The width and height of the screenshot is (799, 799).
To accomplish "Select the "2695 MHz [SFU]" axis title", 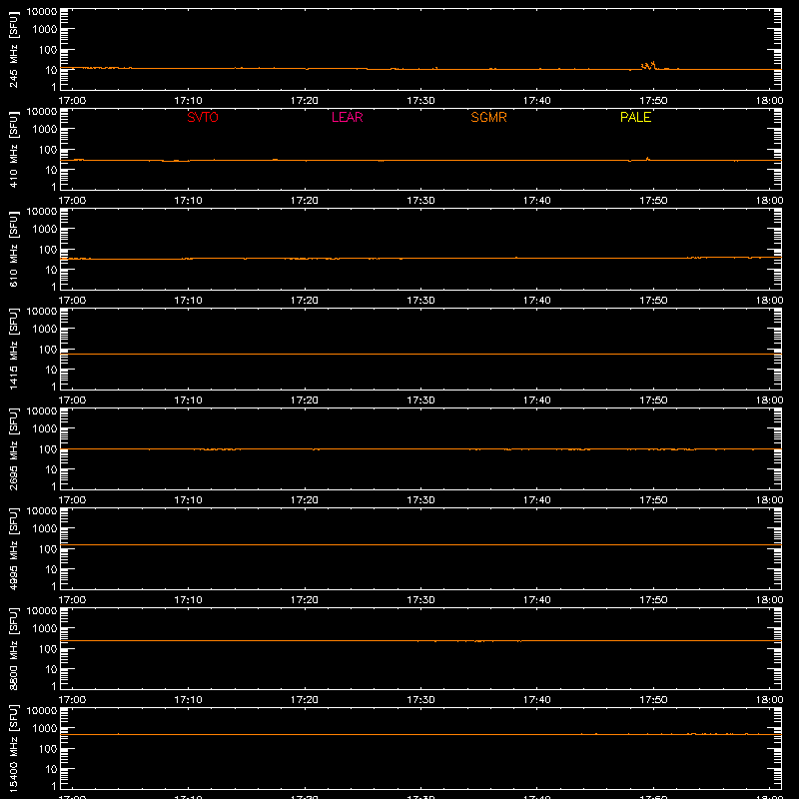I will pos(14,448).
